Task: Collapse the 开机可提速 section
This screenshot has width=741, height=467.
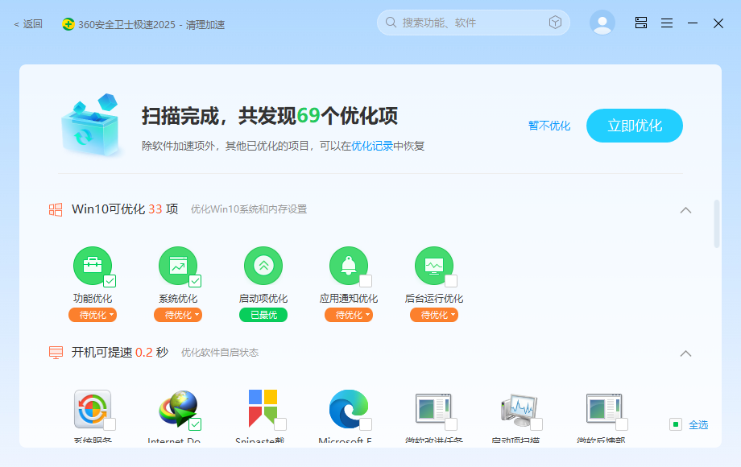Action: [x=685, y=353]
